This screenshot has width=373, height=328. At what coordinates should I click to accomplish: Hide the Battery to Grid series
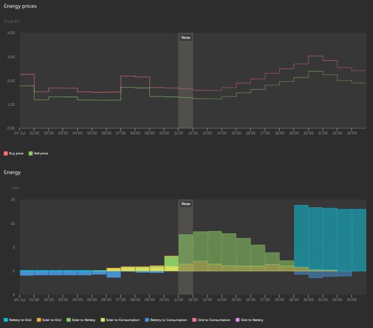[6, 320]
